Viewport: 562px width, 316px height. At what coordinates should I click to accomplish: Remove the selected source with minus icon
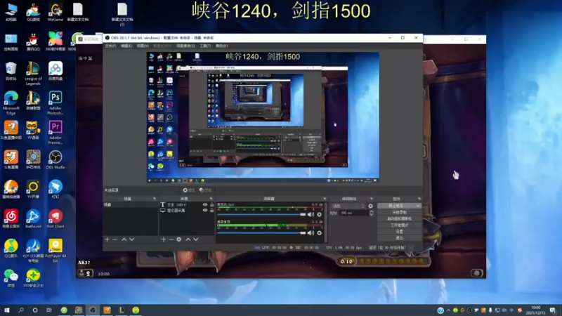pos(171,239)
